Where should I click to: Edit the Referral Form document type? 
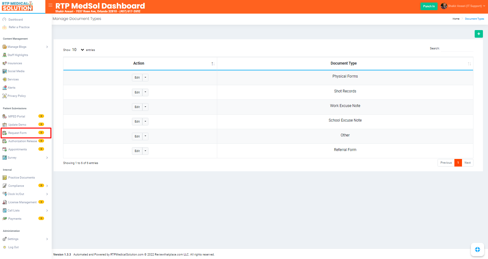(137, 151)
